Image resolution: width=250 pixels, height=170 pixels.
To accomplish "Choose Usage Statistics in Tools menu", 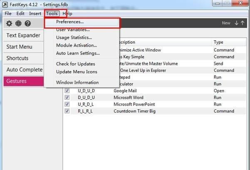I will (74, 38).
